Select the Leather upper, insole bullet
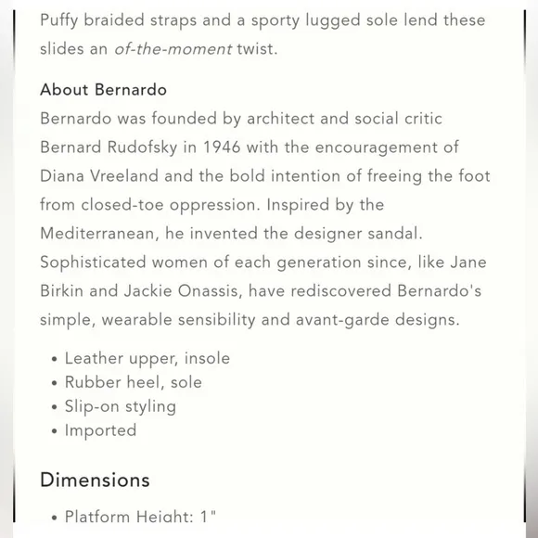Viewport: 538px width, 538px height. point(147,359)
